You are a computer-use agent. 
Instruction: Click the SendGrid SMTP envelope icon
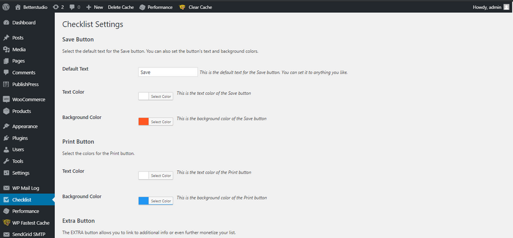(6, 234)
